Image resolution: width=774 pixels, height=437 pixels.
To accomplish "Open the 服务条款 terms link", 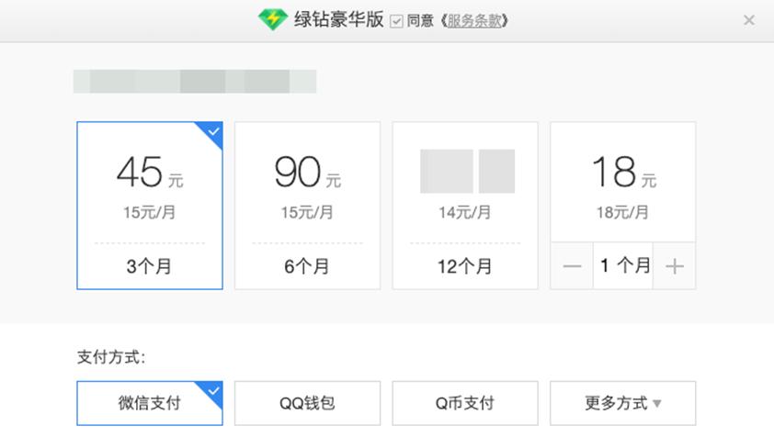I will [474, 21].
